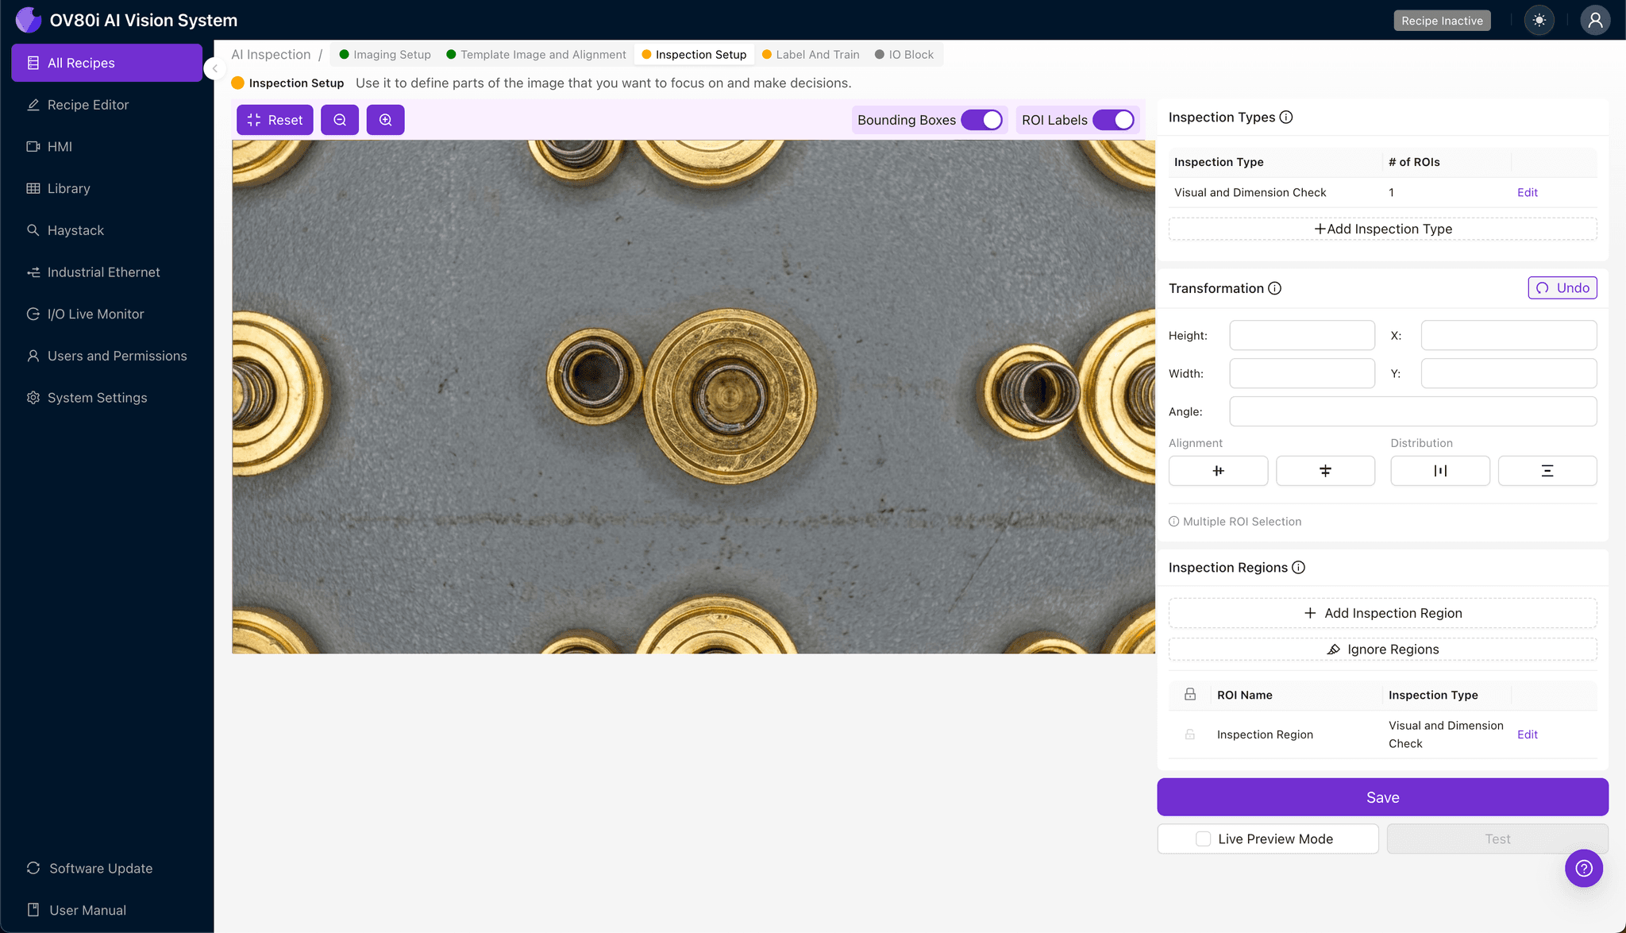This screenshot has height=933, width=1626.
Task: Click the horizontal distribution icon
Action: click(x=1439, y=471)
